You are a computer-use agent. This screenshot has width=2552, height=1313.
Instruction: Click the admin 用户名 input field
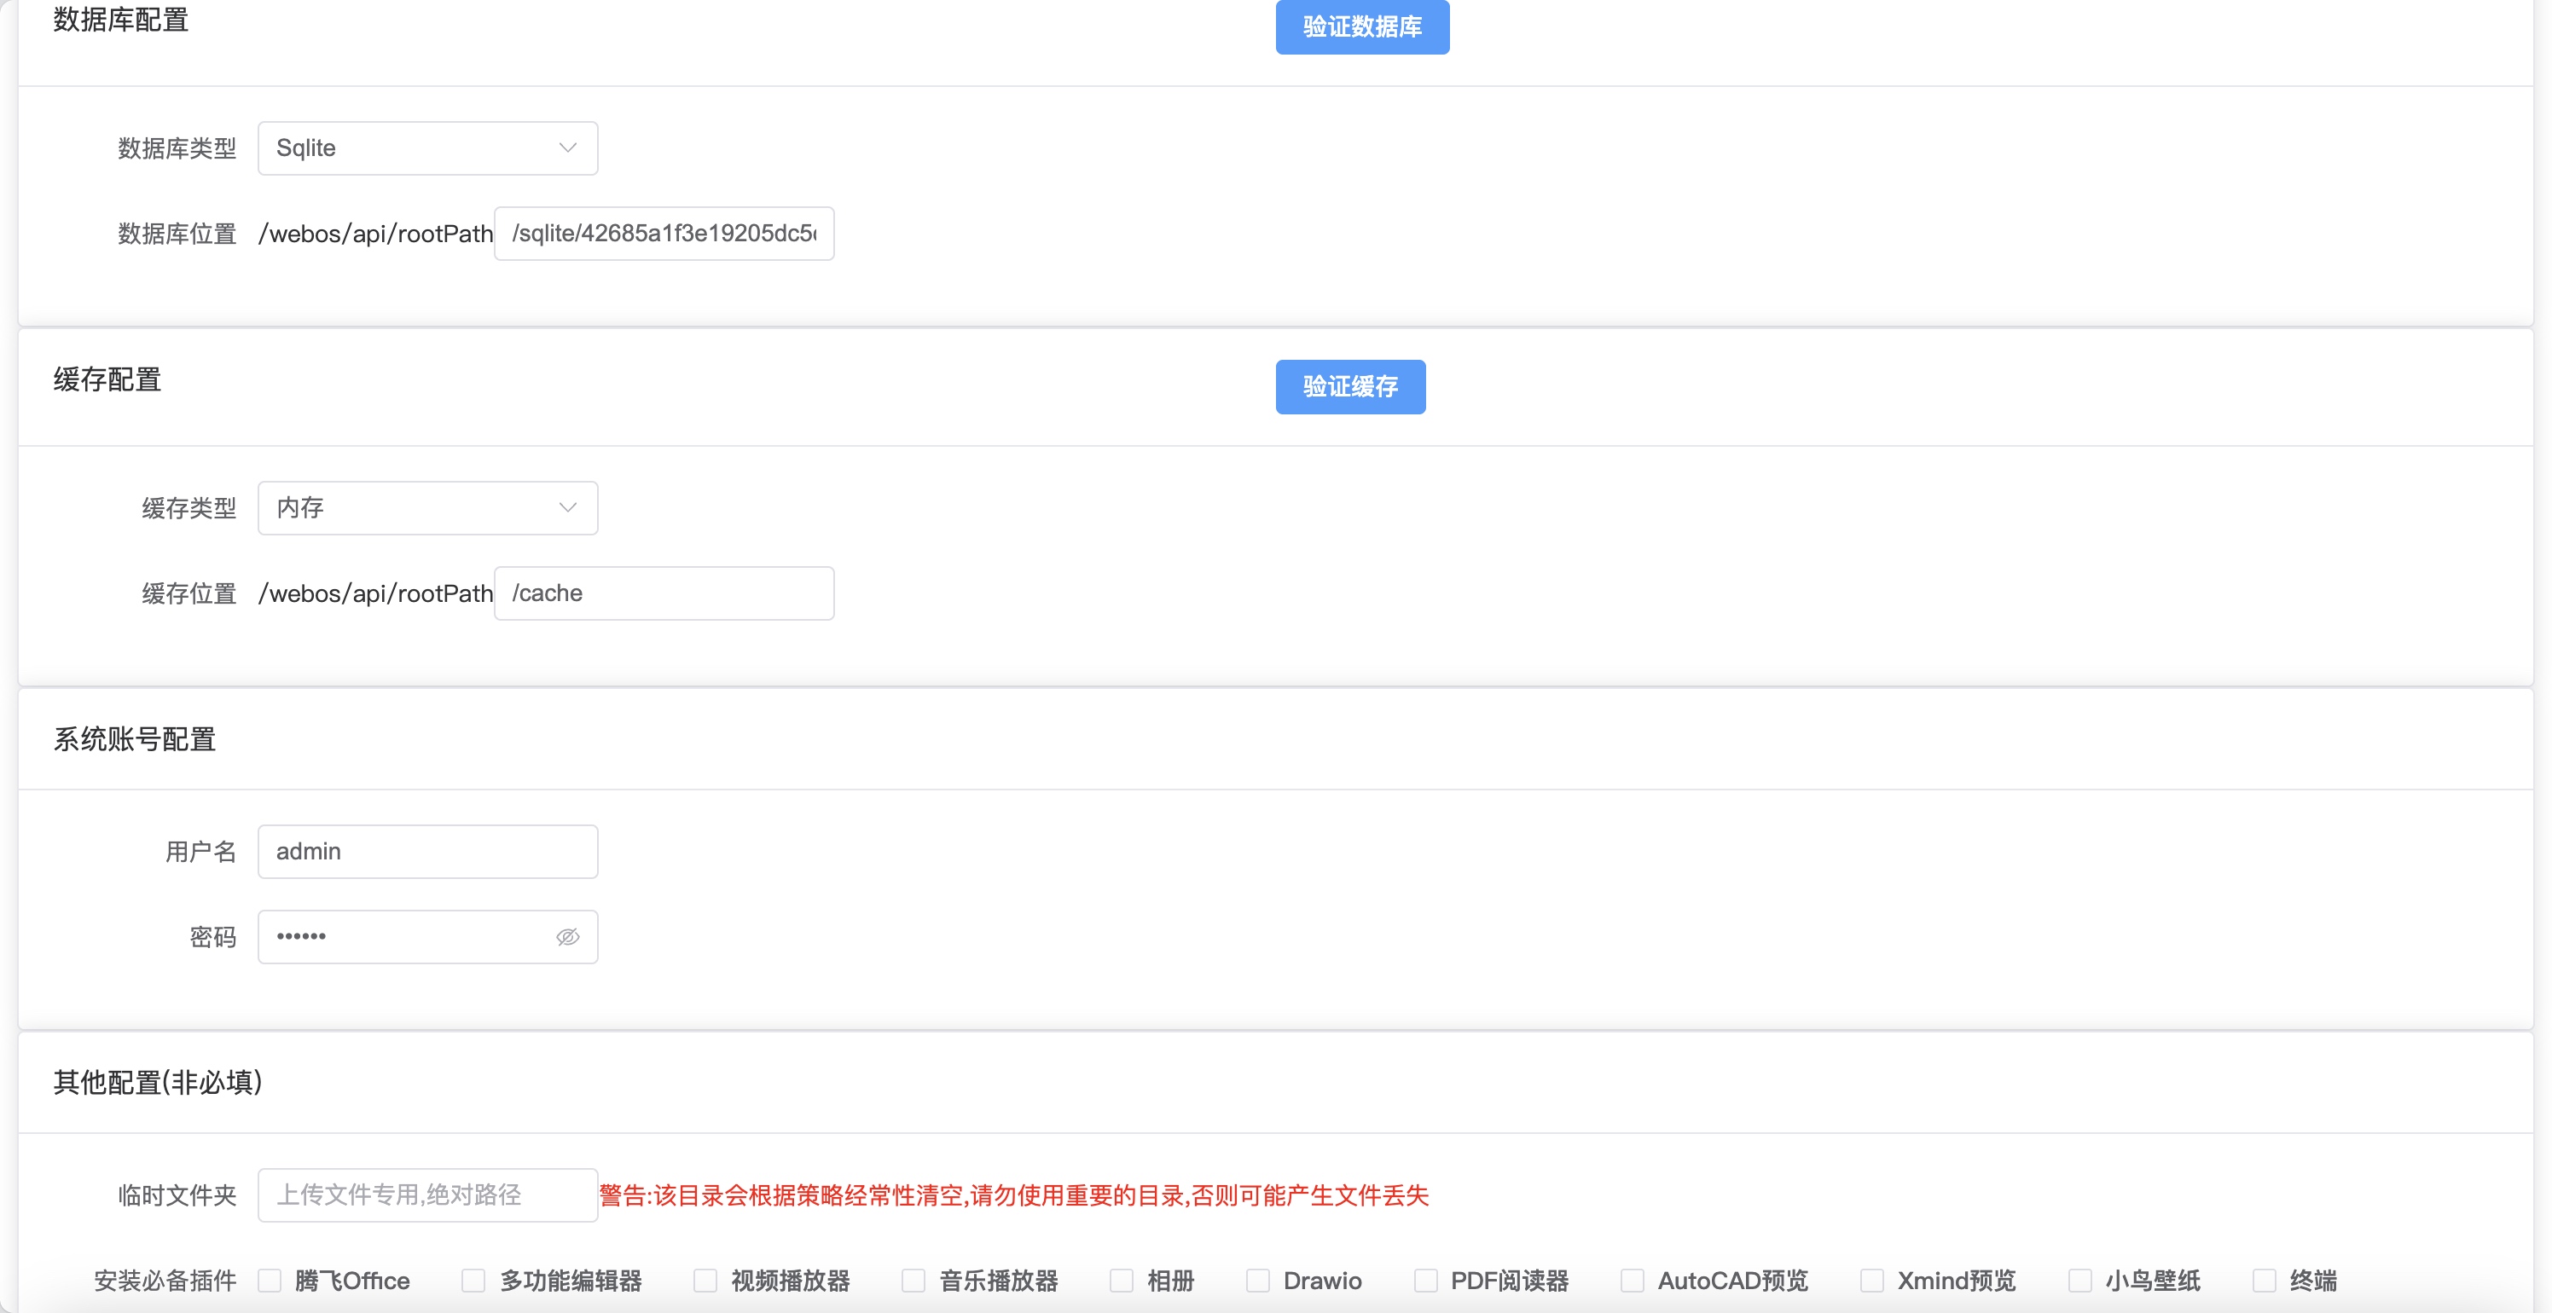[x=427, y=851]
